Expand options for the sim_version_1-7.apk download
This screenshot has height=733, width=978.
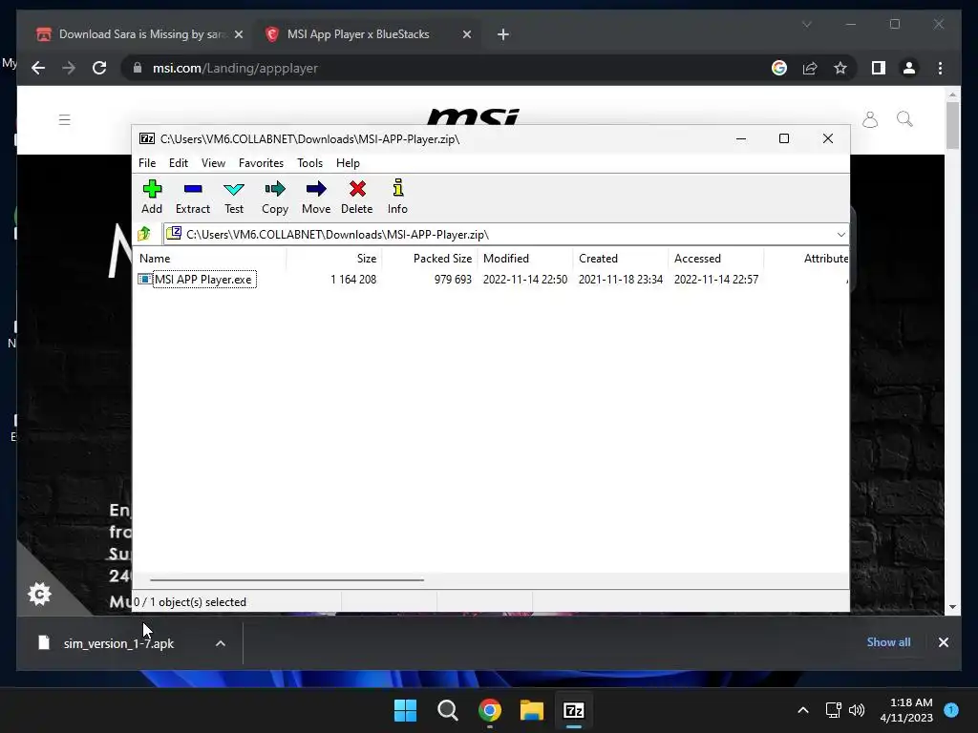(x=221, y=643)
